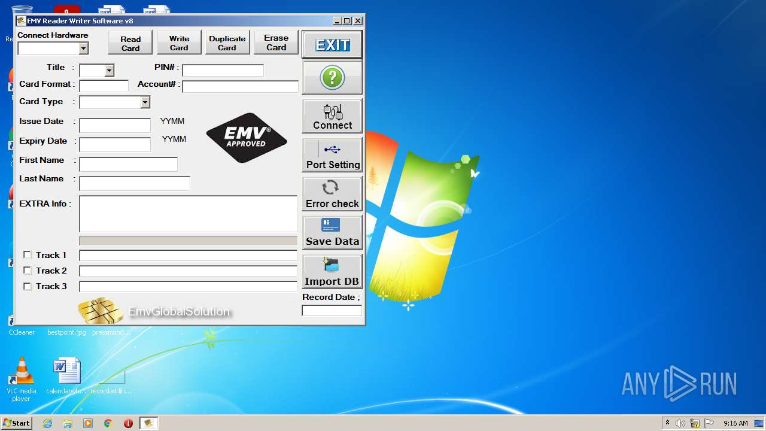Select the bestpoint.jpg desktop file

coord(66,332)
